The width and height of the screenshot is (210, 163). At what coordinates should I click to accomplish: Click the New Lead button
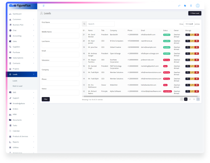pyautogui.click(x=195, y=13)
